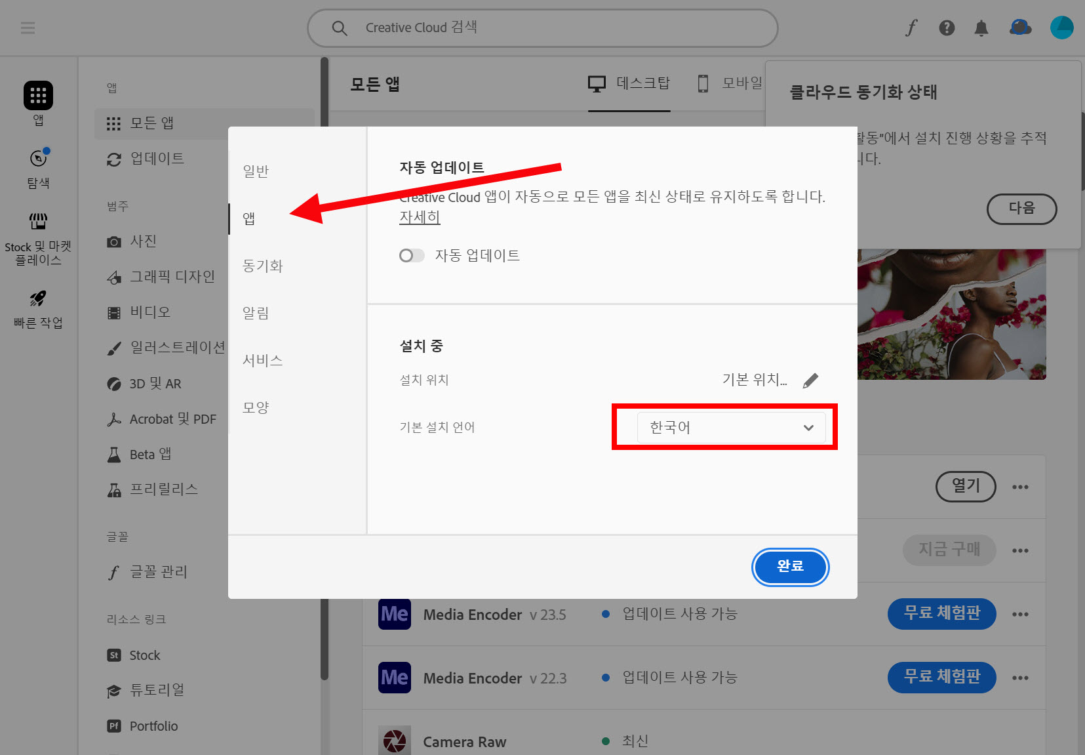
Task: Click 무료 체험판 for Media Encoder v 22.3
Action: pyautogui.click(x=942, y=677)
